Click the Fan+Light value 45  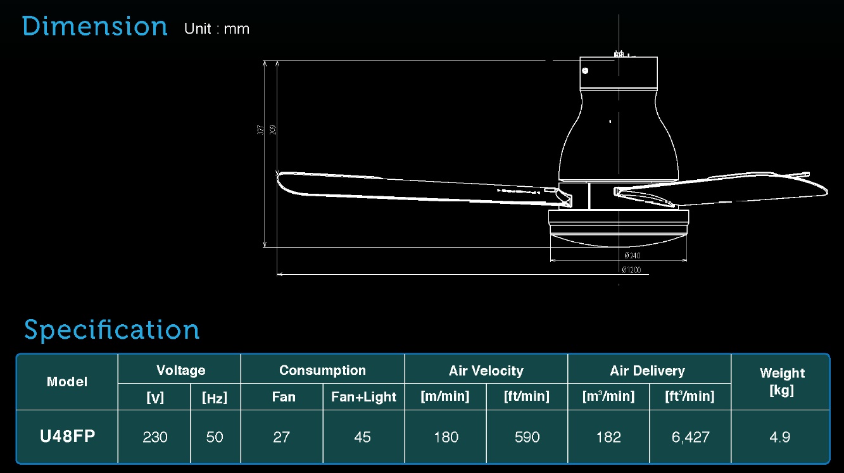click(363, 437)
